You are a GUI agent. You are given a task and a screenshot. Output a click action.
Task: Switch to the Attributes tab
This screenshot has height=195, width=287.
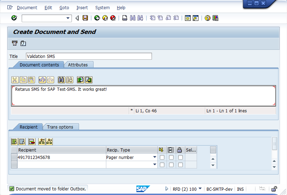78,65
